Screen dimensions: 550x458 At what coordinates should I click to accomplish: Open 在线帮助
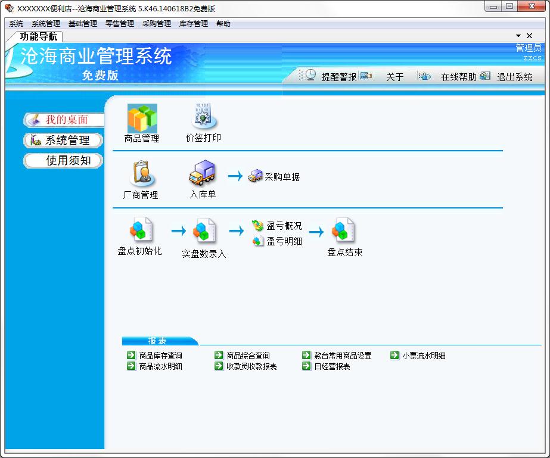point(459,77)
